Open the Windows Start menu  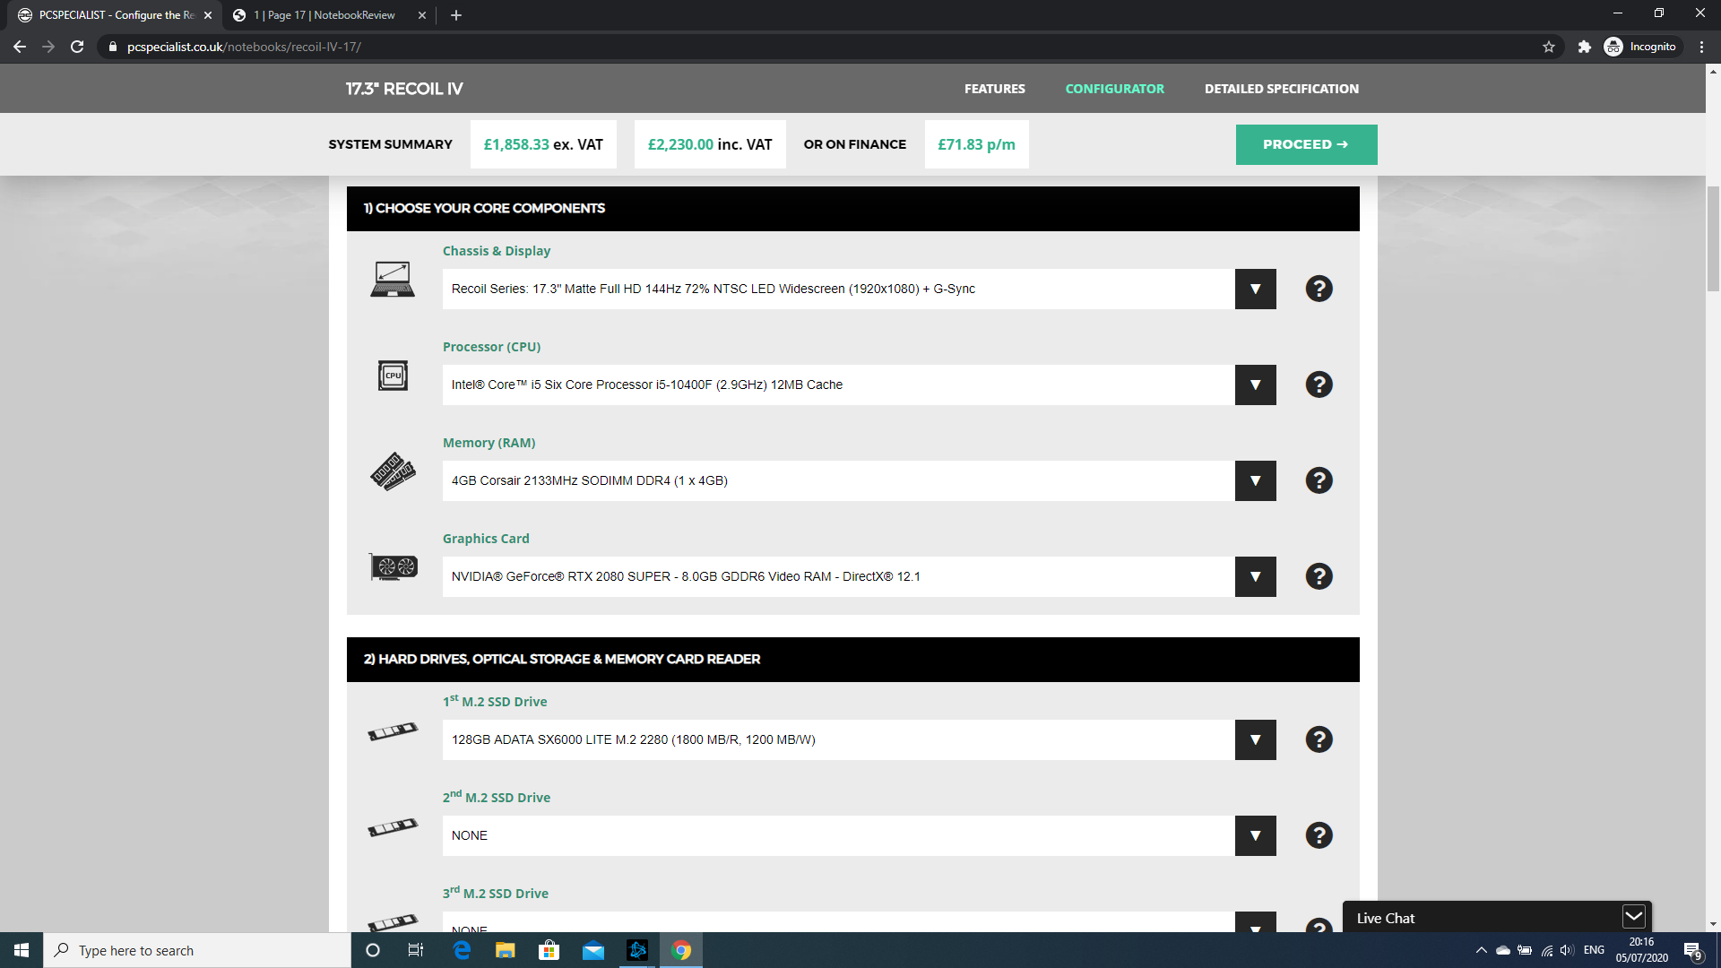(22, 950)
